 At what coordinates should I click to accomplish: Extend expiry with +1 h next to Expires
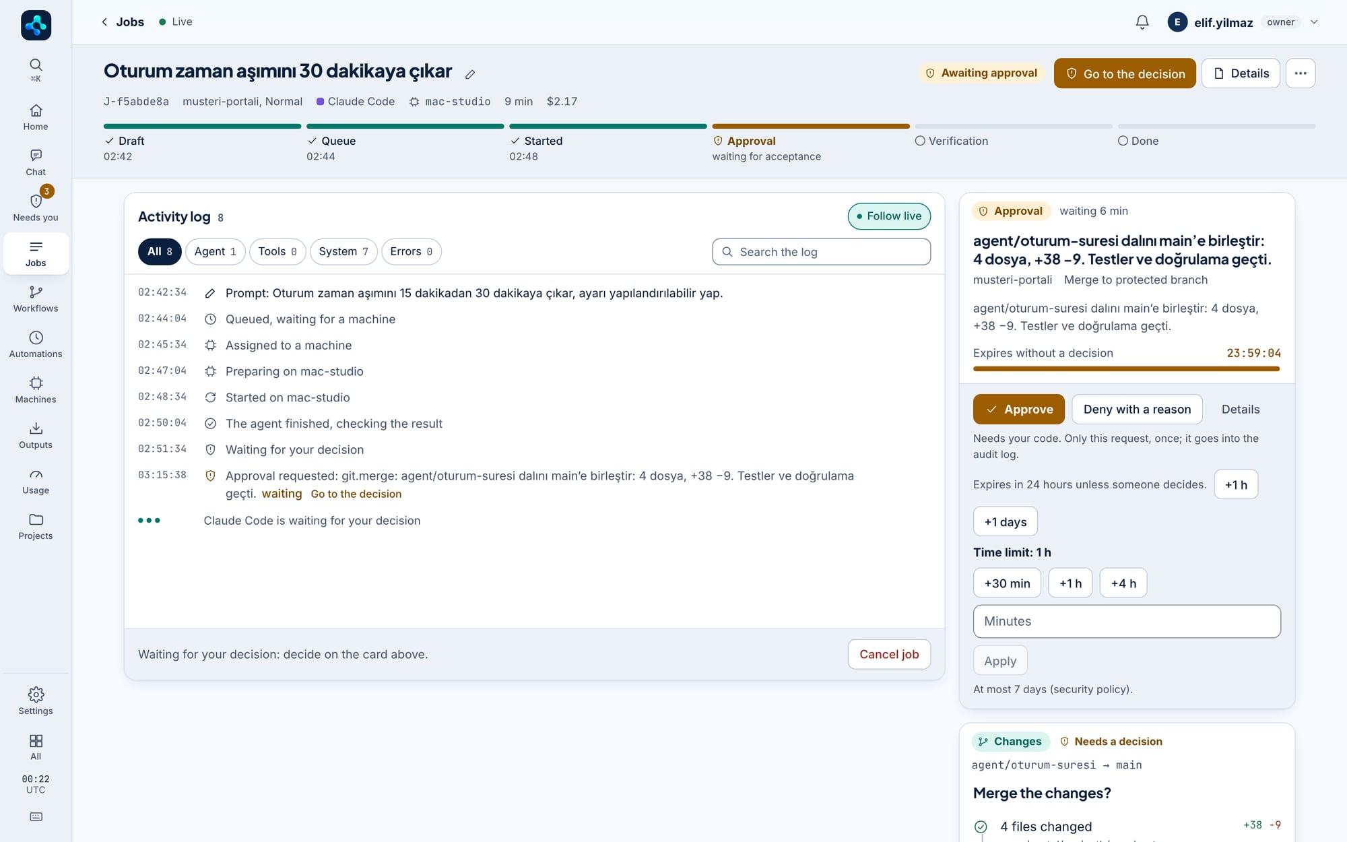[1236, 484]
